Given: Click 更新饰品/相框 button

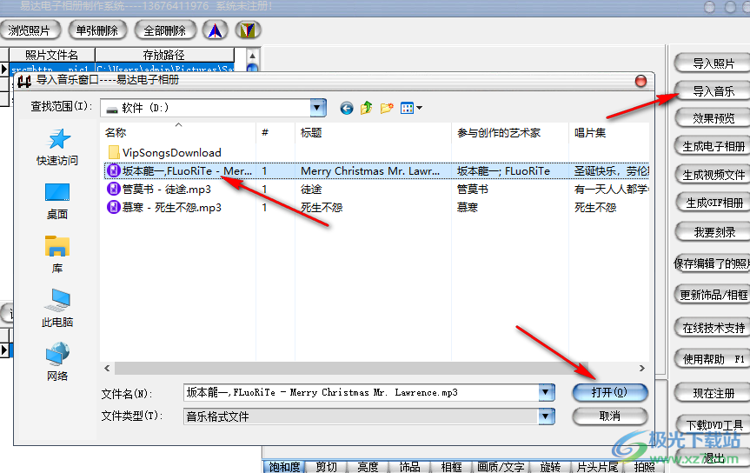Looking at the screenshot, I should [713, 295].
